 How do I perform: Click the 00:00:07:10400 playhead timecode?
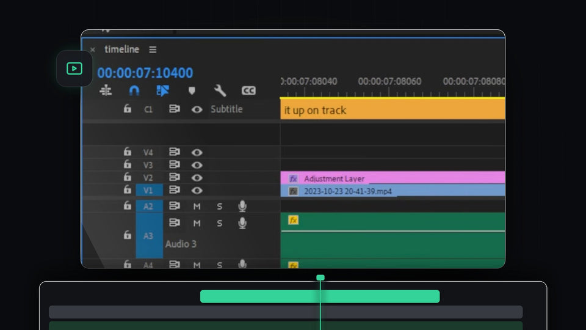coord(145,73)
